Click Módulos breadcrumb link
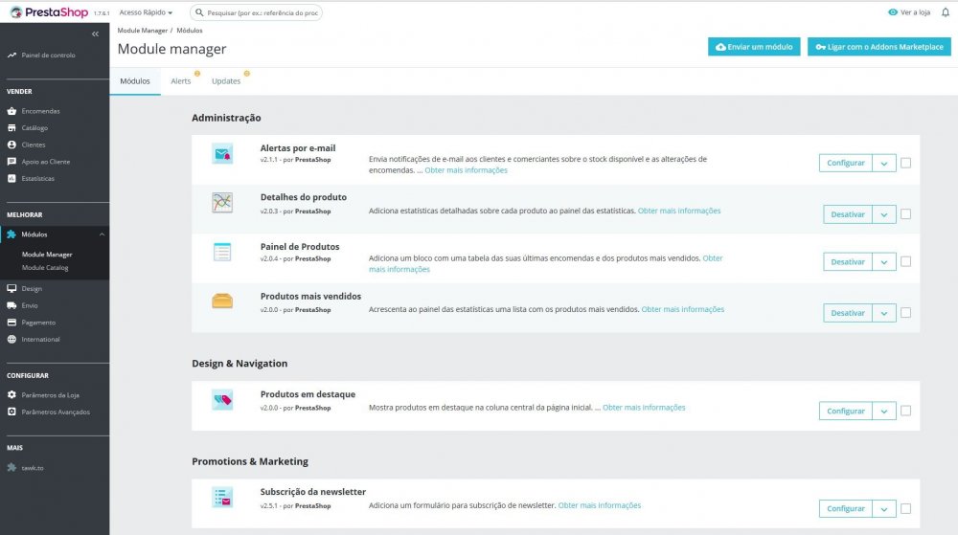The height and width of the screenshot is (535, 958). click(190, 31)
